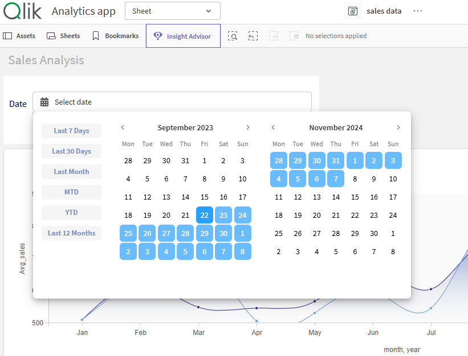Open the Bookmarks tab
The width and height of the screenshot is (468, 356).
(115, 36)
